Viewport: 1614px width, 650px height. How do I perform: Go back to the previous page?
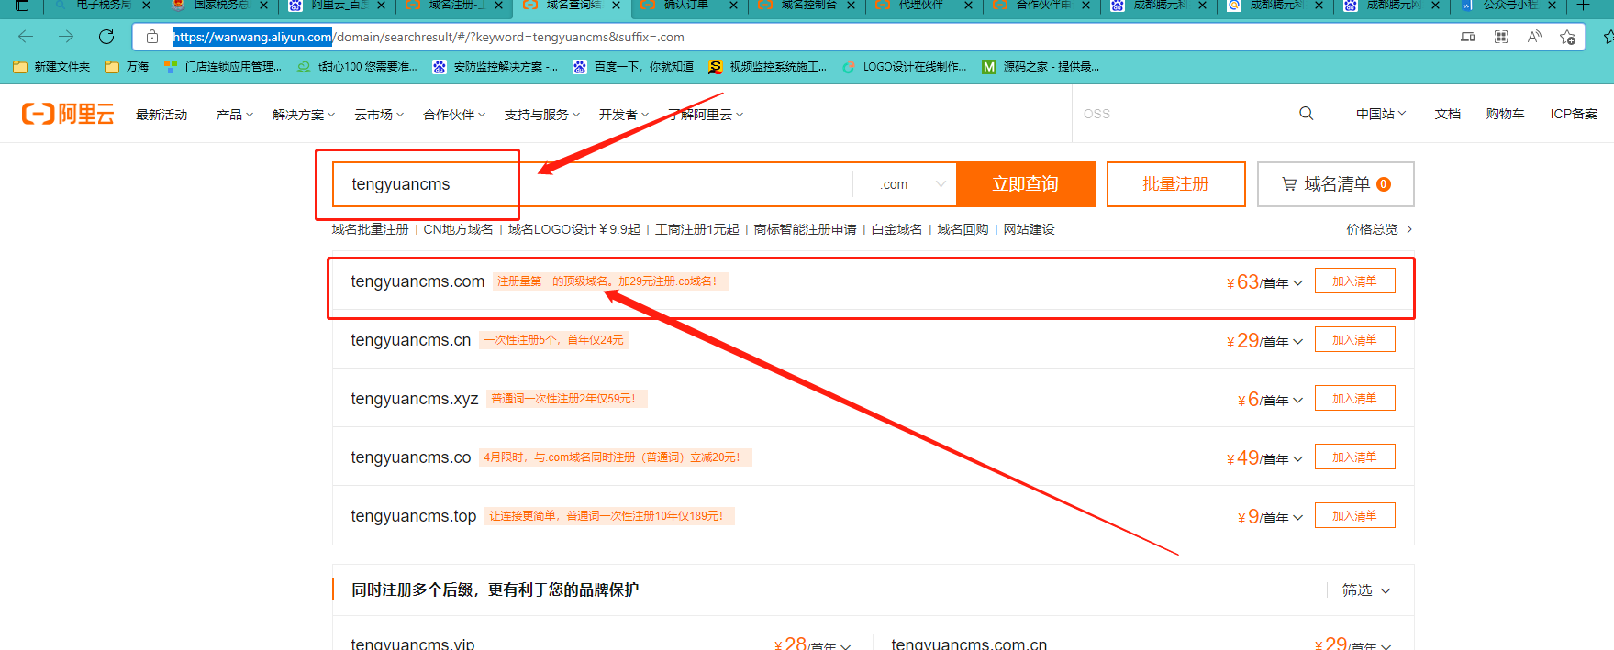(x=26, y=37)
